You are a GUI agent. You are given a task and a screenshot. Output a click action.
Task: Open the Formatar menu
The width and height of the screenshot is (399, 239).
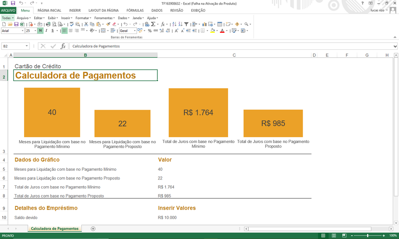tap(83, 18)
